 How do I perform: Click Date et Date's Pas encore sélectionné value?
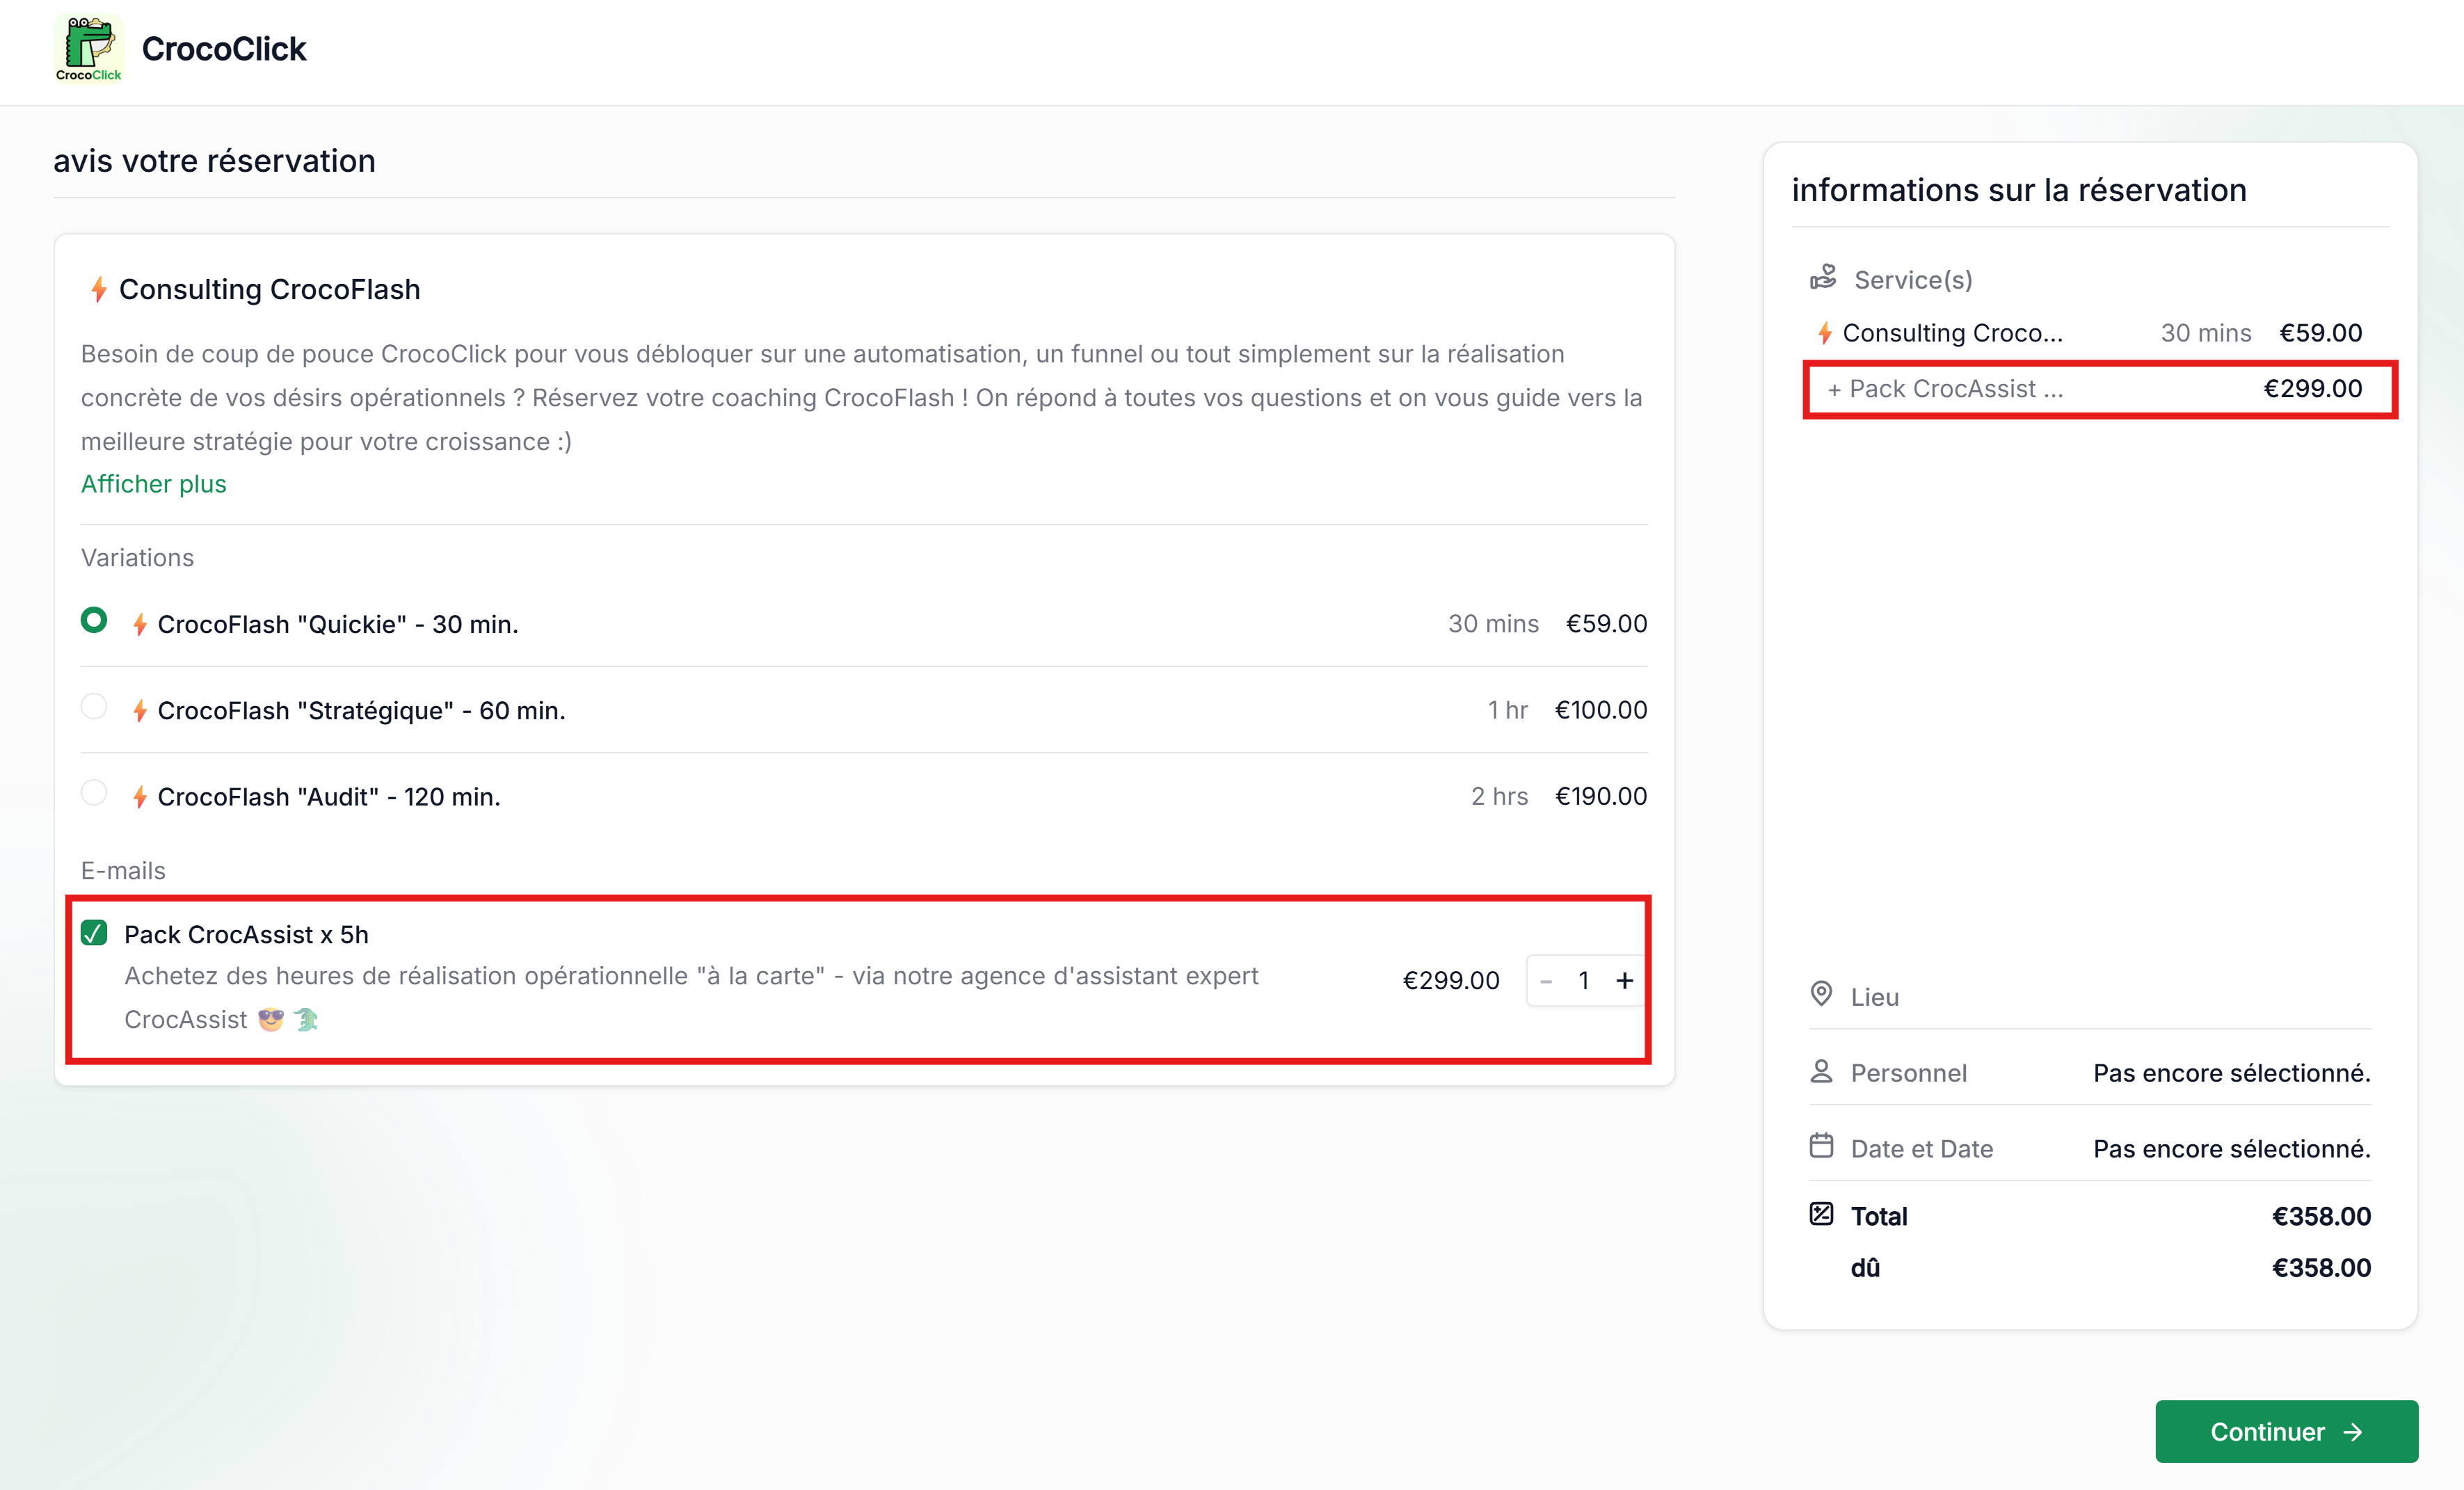[x=2232, y=1149]
